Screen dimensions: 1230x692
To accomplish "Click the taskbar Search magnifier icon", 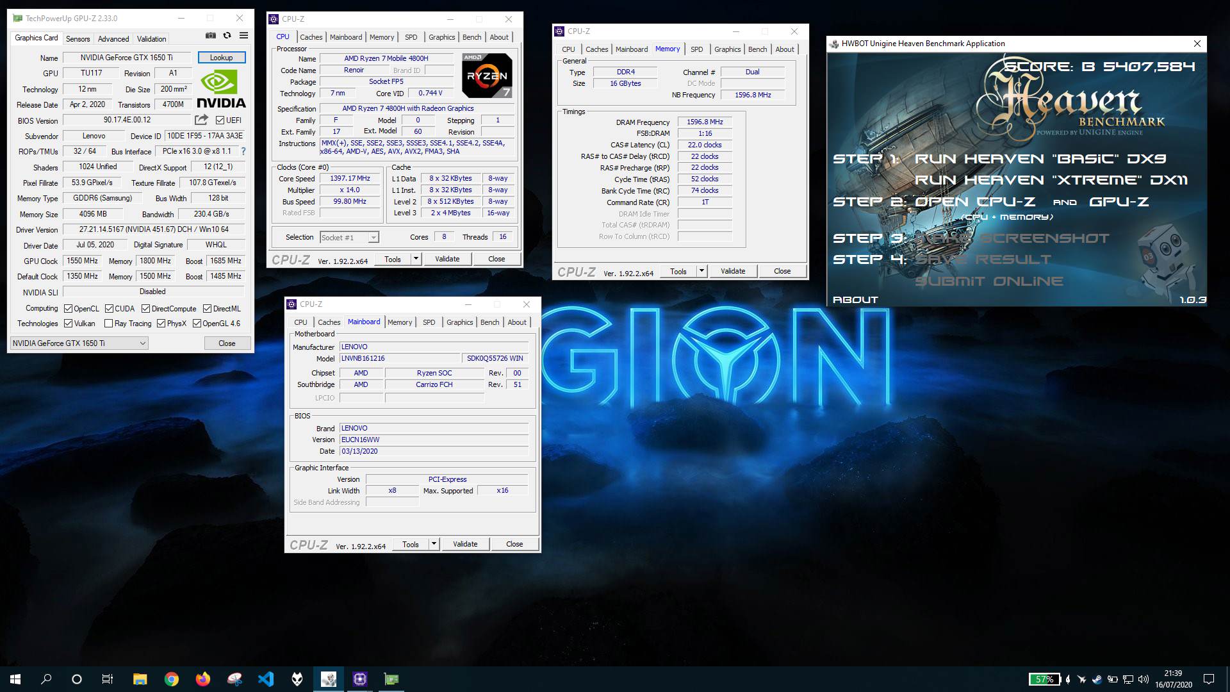I will [x=46, y=679].
